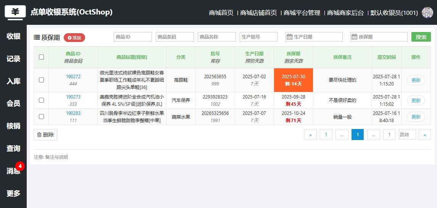Click the 剩71天 remaining days text
The height and width of the screenshot is (208, 437).
pos(293,121)
